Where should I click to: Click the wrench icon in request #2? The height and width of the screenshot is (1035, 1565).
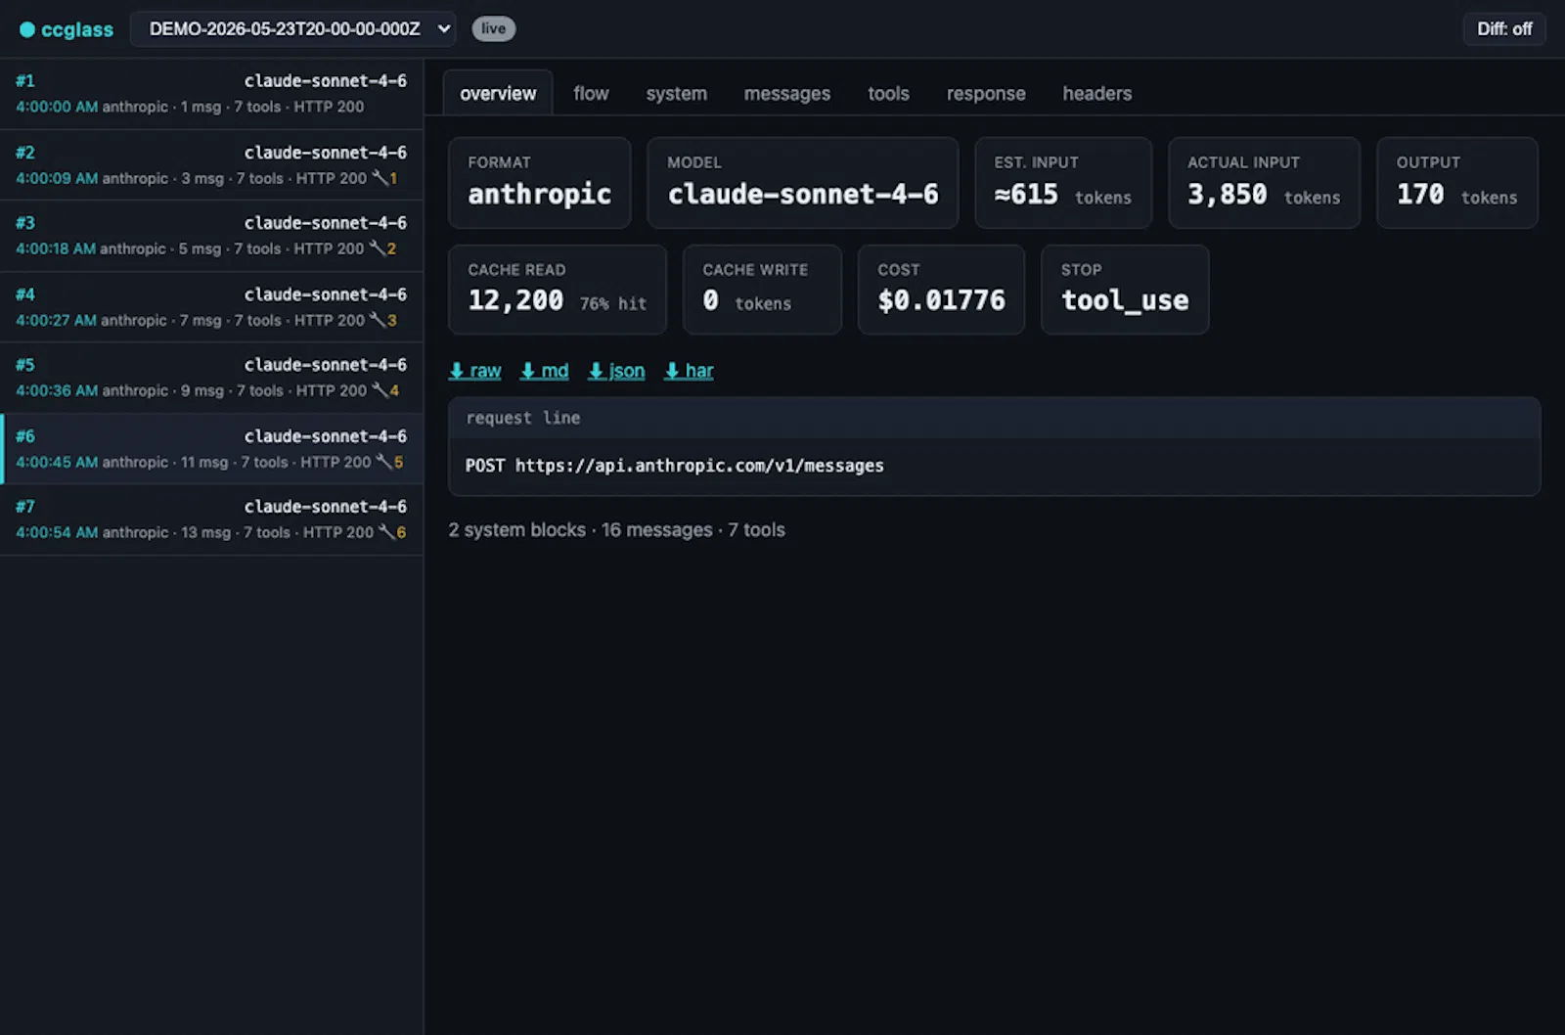click(x=380, y=178)
